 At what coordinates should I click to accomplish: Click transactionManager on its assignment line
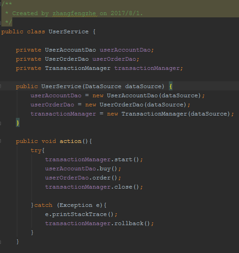click(x=63, y=114)
